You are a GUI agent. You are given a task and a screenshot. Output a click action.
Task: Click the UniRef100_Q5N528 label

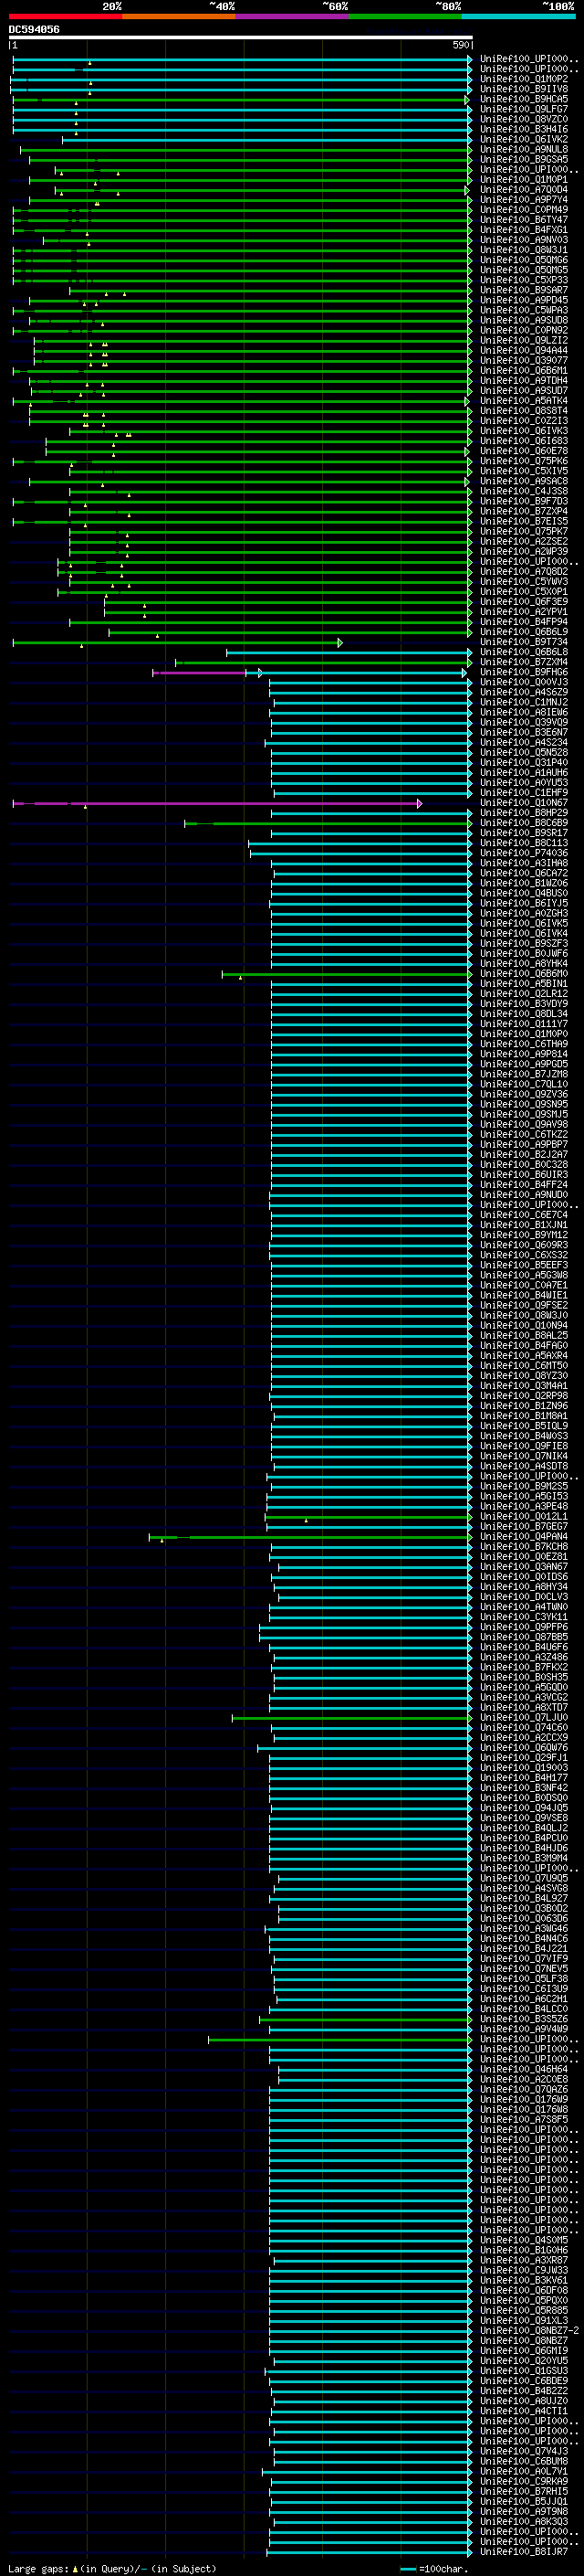tap(523, 752)
